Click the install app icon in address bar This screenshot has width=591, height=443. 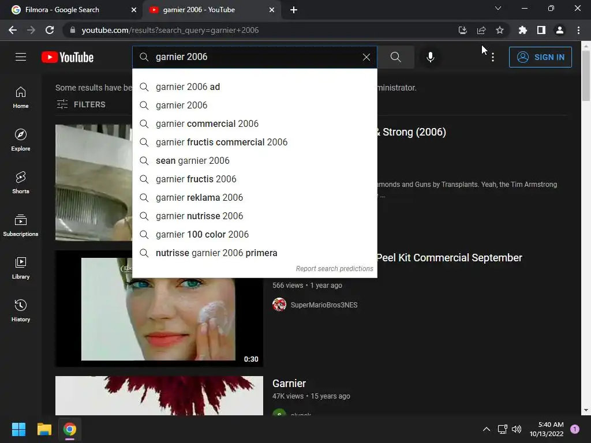(462, 30)
